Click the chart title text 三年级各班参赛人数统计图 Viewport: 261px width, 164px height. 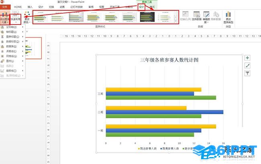pos(169,60)
